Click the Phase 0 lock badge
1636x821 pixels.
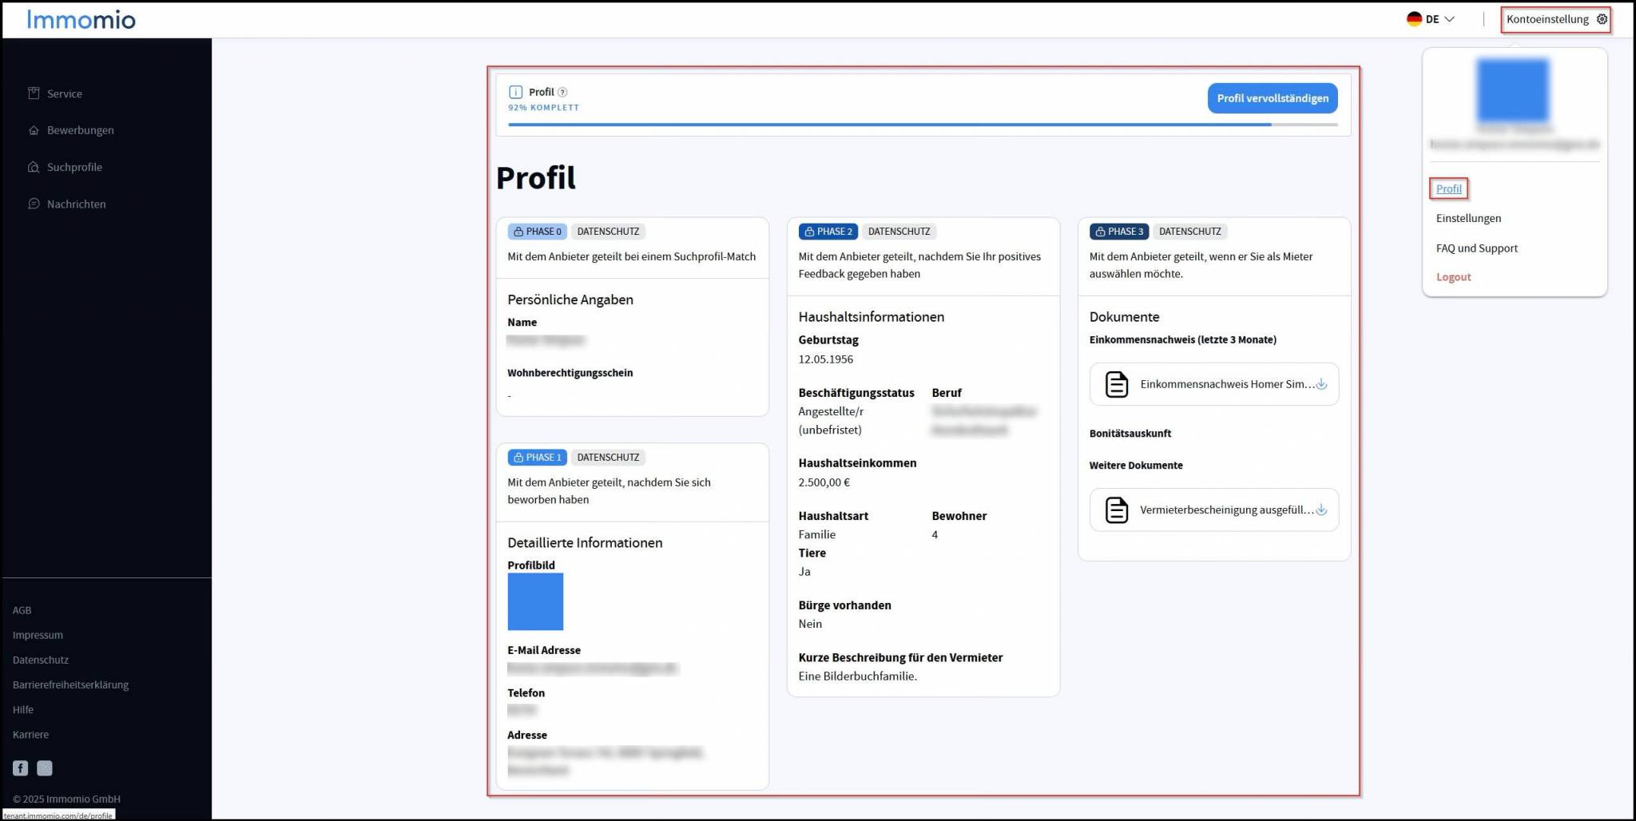(537, 232)
